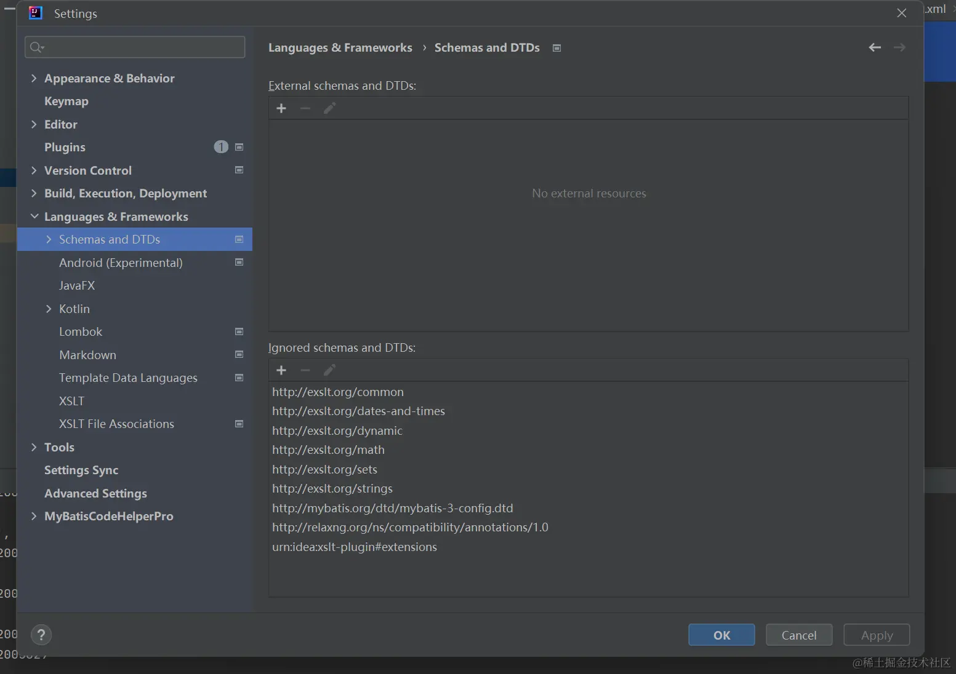Click the project icon on the Lombok row
This screenshot has width=956, height=674.
pos(239,331)
